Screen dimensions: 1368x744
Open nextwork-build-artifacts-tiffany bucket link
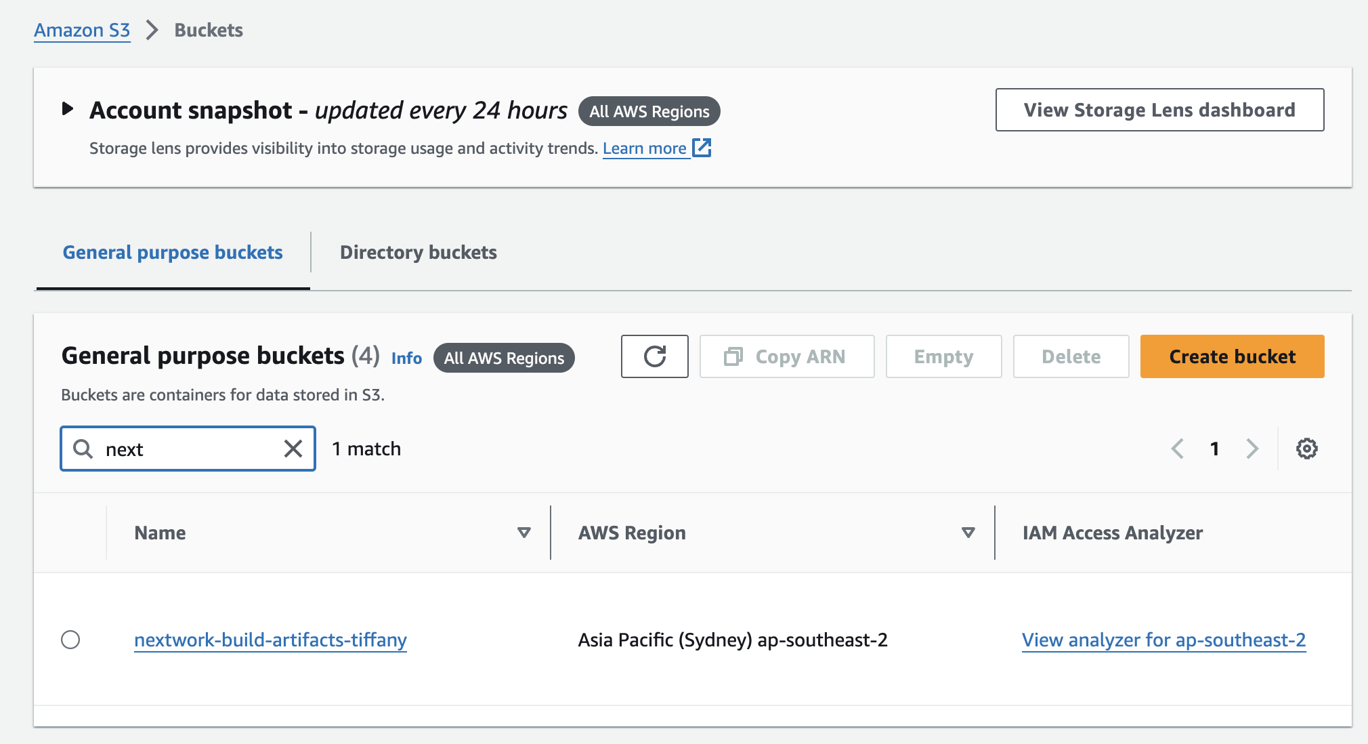(270, 640)
